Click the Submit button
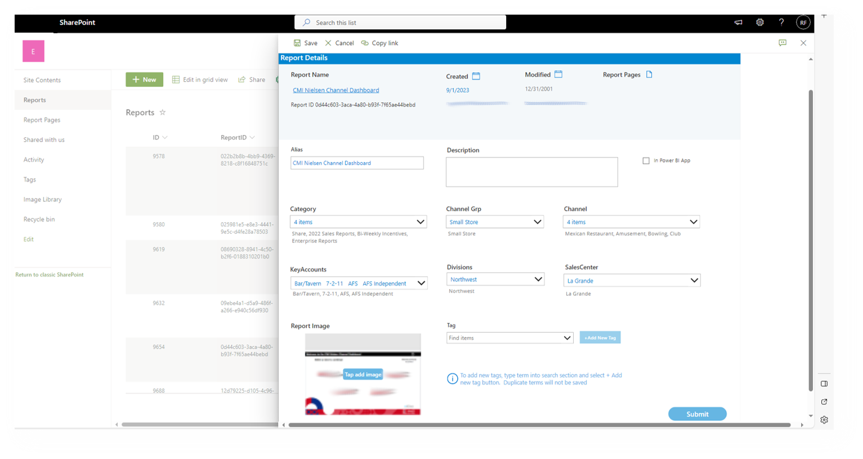Screen dimensions: 863x459 click(x=697, y=414)
